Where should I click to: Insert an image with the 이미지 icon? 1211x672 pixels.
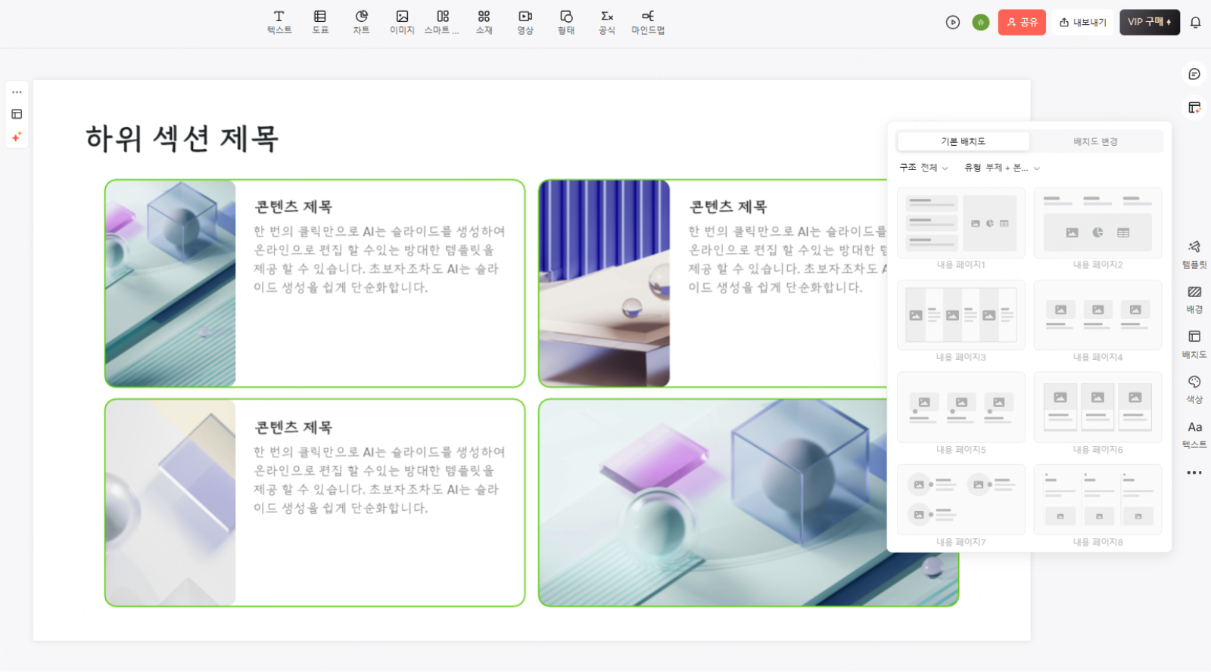coord(402,22)
